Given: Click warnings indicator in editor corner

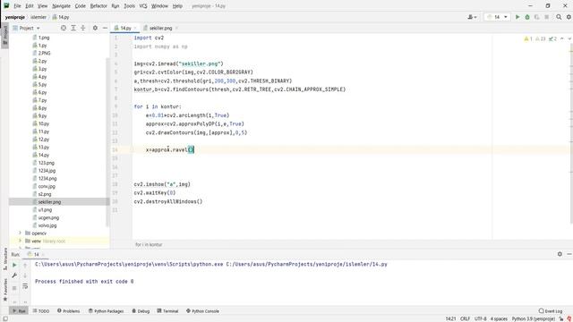Looking at the screenshot, I should pos(541,38).
